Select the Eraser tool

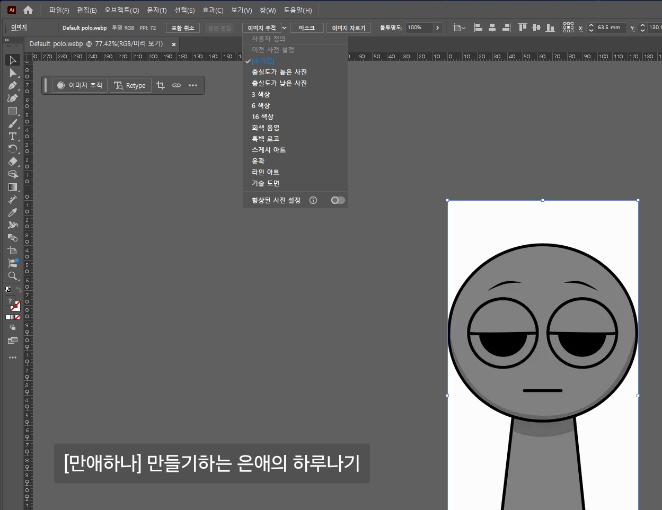tap(13, 162)
